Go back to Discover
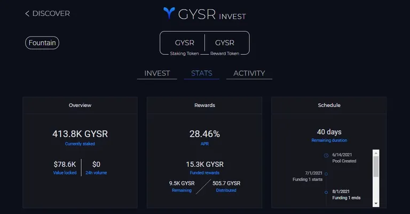Viewport: 410px width, 214px height. coord(48,13)
